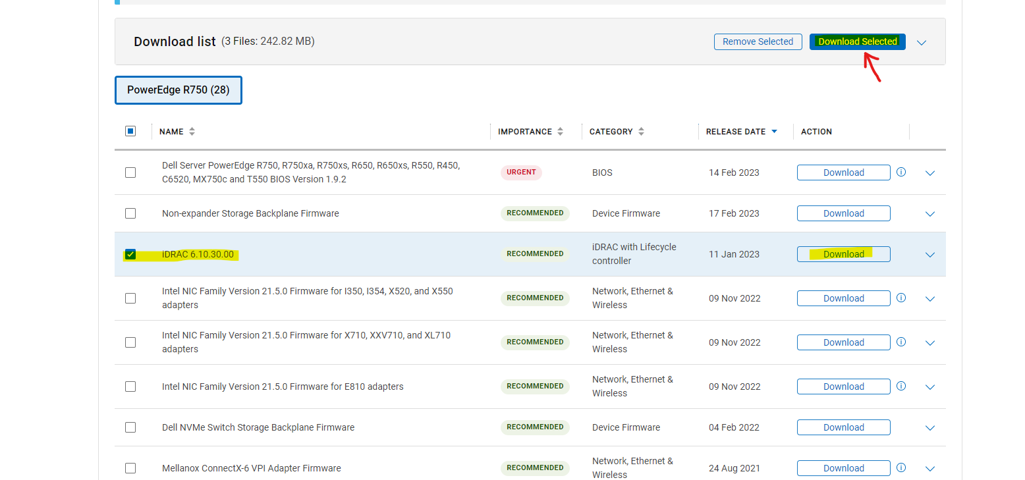1025x480 pixels.
Task: Click the RECOMMENDED badge in iDRAC row
Action: 535,254
